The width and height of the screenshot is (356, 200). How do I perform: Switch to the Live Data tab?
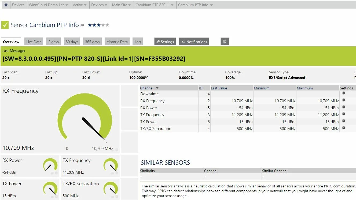point(34,42)
